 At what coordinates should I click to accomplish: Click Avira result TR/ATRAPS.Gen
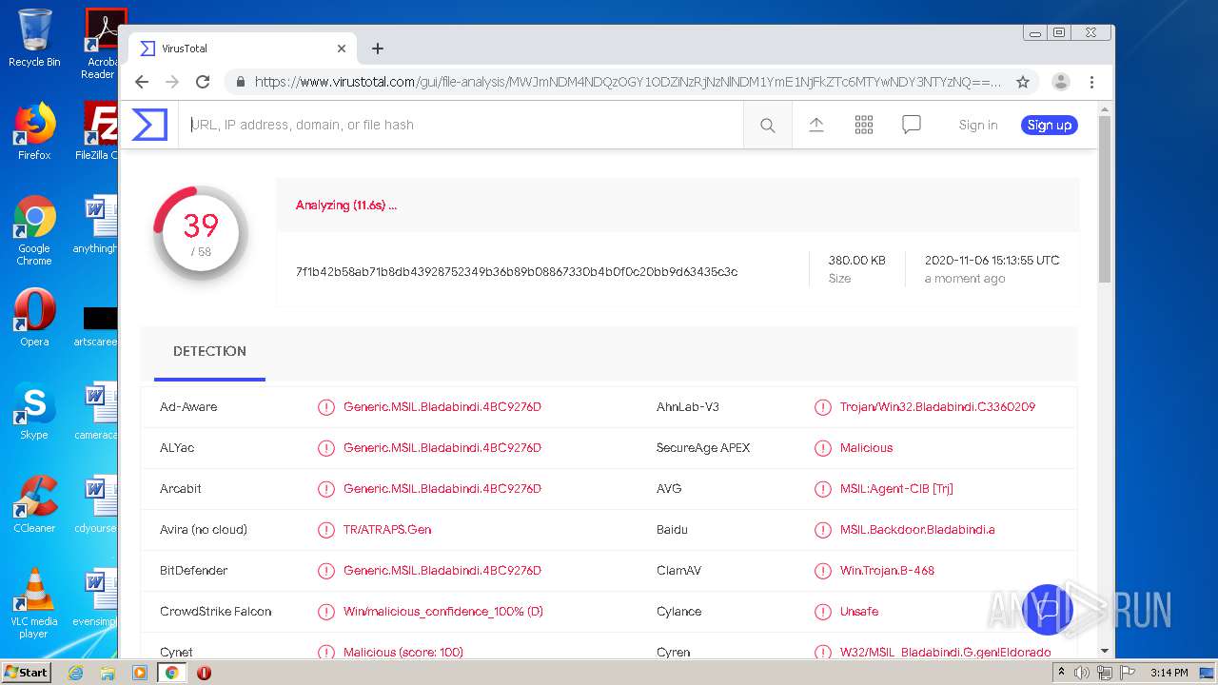387,530
